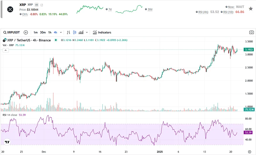Select the bars chart style icon
Viewport: 256px width, 155px height.
pos(68,32)
